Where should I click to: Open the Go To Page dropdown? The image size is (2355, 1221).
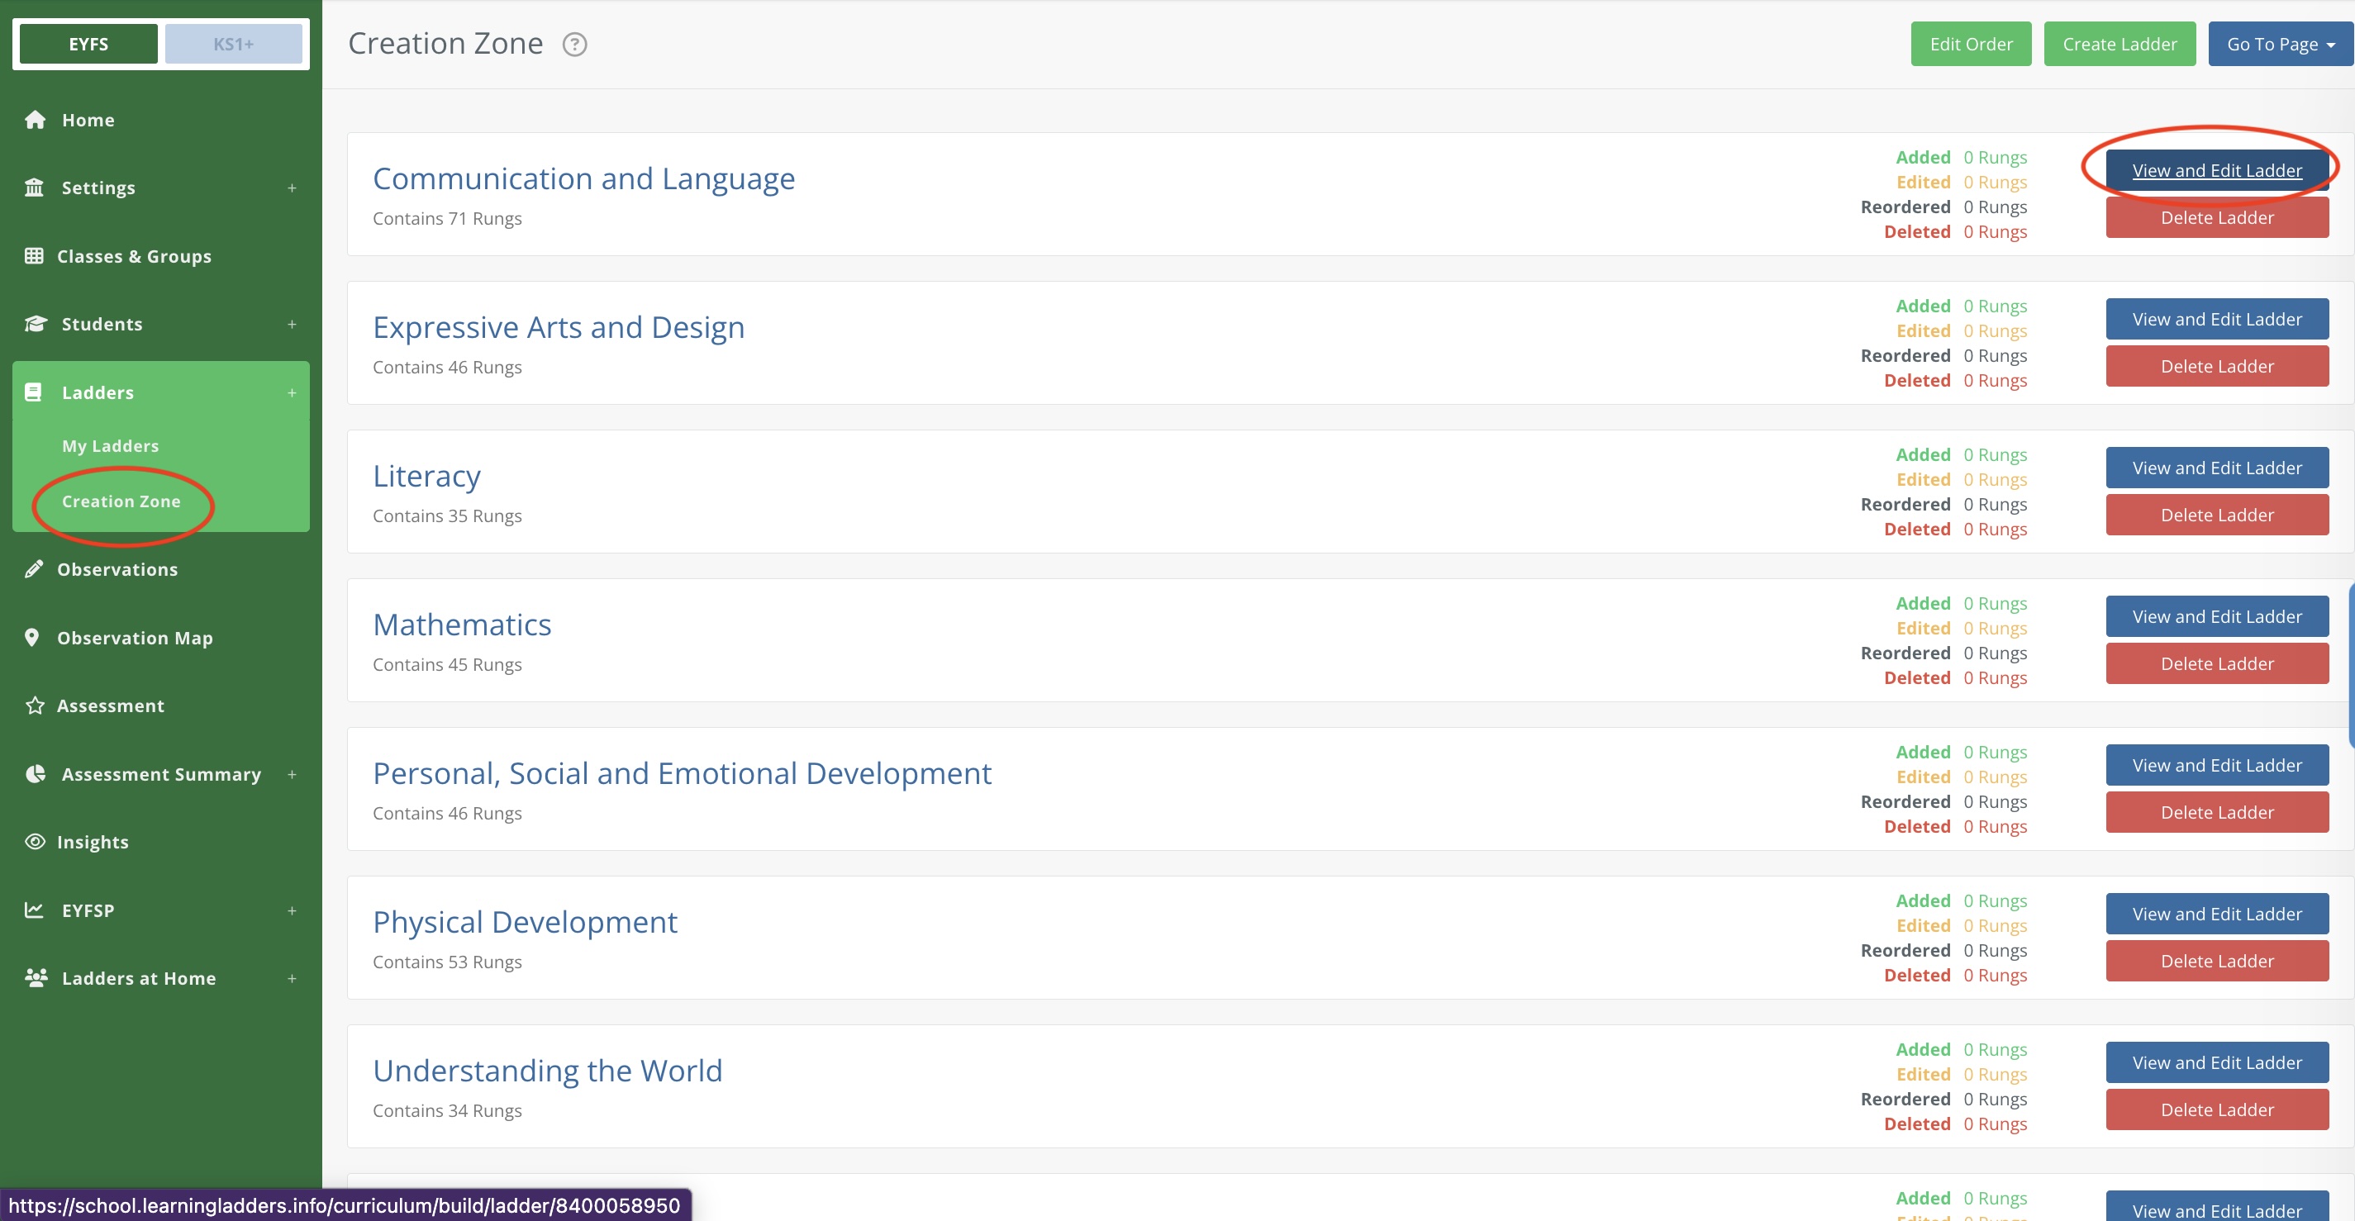[x=2279, y=44]
